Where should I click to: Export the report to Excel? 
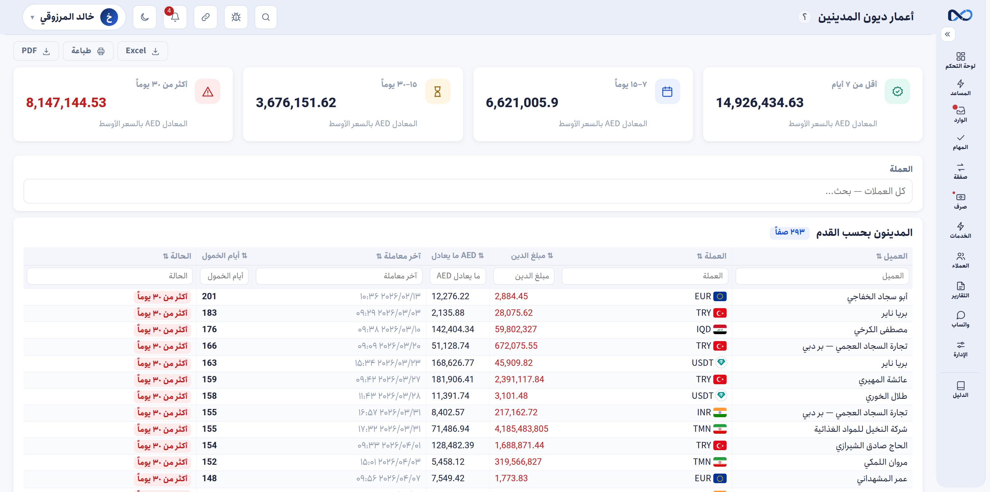coord(142,51)
